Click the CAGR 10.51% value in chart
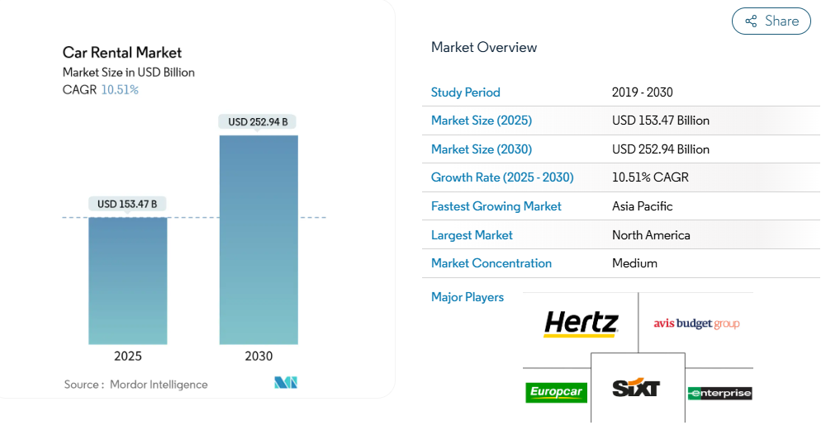The image size is (826, 430). [x=120, y=90]
